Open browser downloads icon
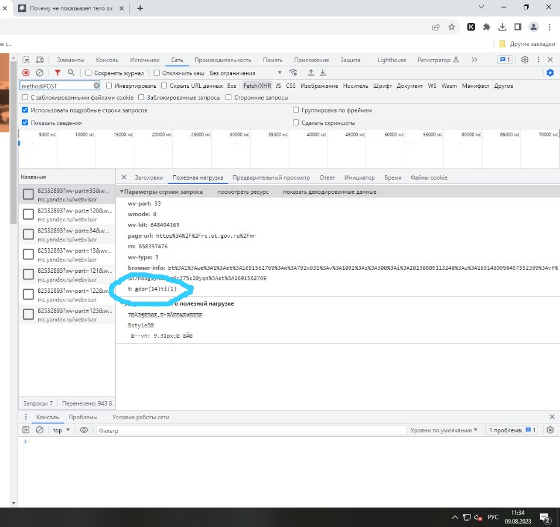 [502, 27]
